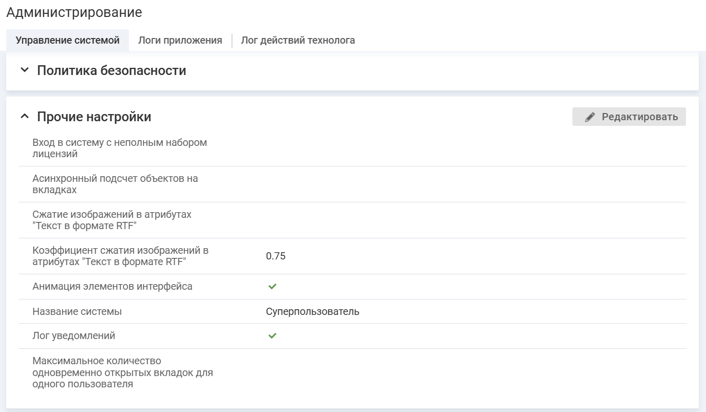
Task: Click the Вход в систему с неполным набором лицензий row
Action: click(119, 148)
